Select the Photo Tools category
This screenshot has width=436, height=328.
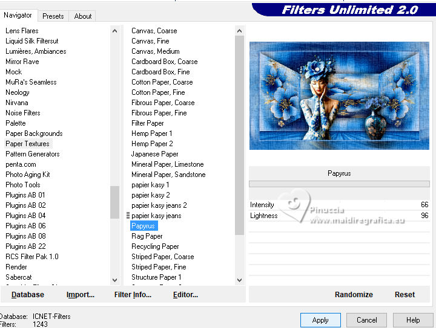pos(23,185)
